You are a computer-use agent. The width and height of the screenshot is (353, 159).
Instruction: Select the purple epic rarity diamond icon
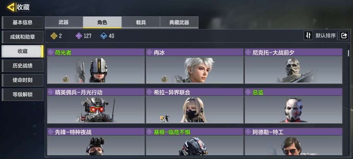click(x=79, y=36)
